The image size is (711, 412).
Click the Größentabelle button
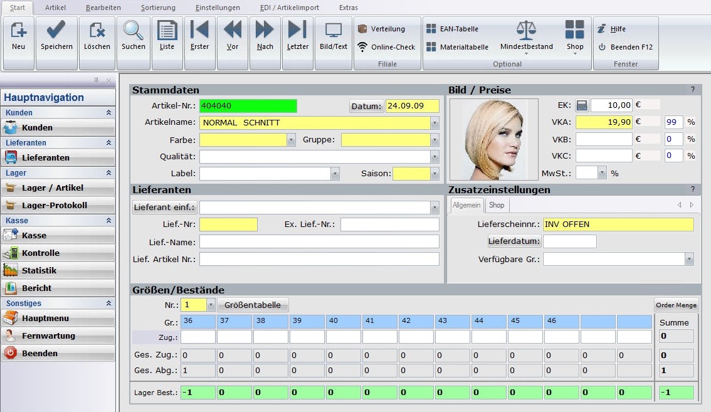point(253,305)
